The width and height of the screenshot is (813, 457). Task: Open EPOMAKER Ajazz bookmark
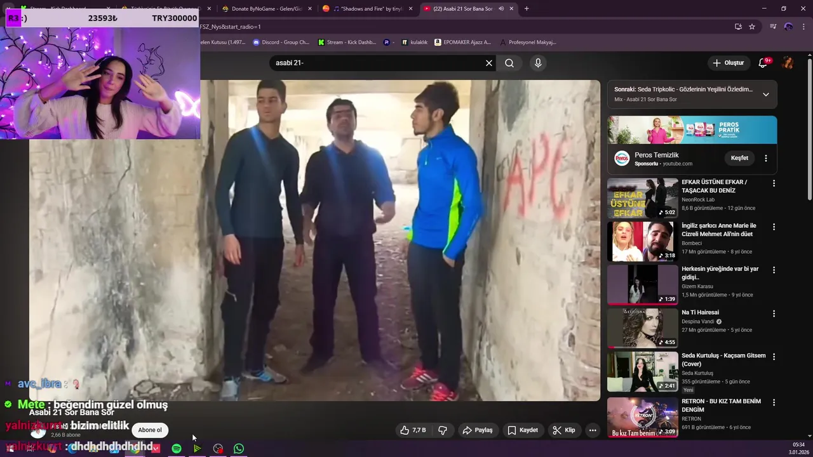click(463, 43)
